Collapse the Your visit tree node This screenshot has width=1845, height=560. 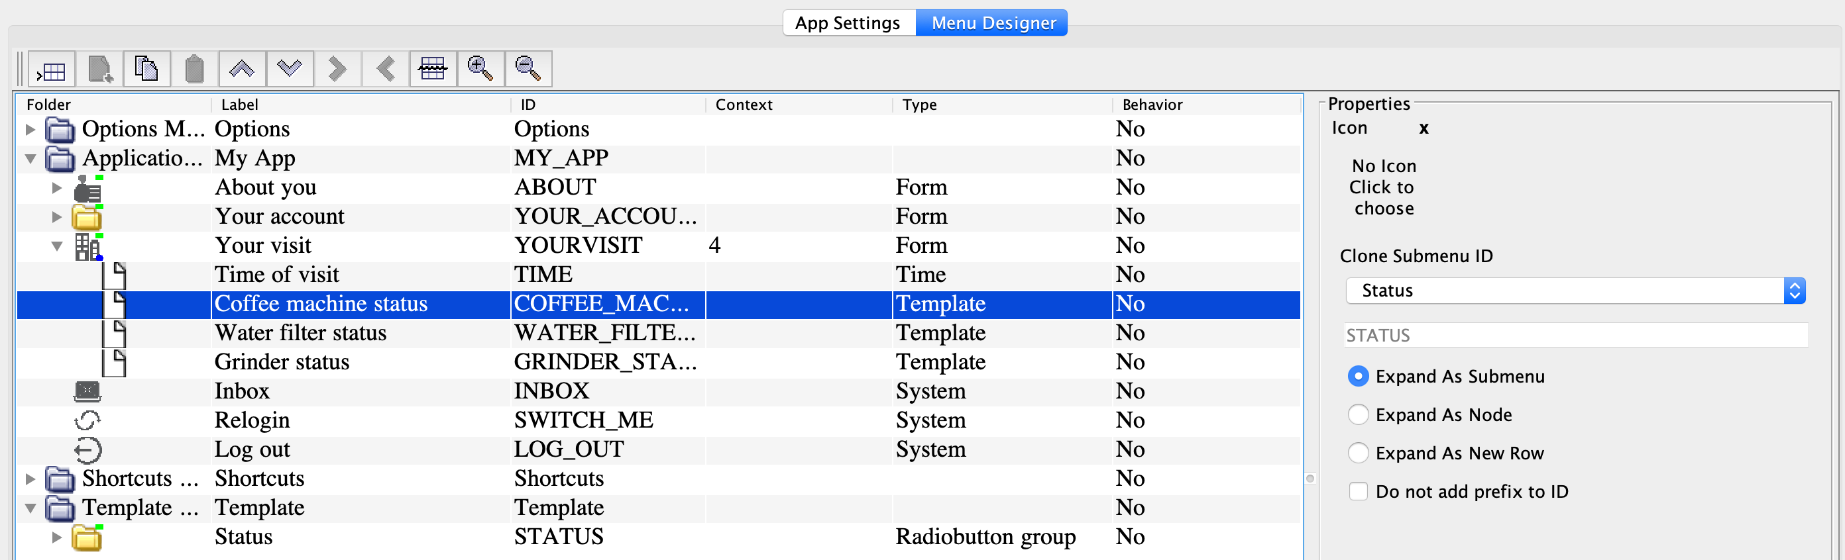[57, 246]
